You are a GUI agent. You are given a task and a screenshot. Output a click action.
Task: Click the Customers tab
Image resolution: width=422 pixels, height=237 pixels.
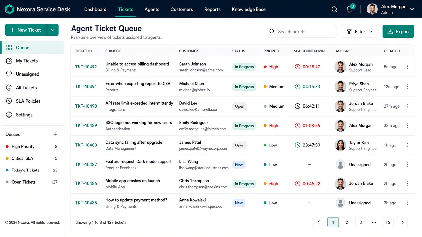coord(182,9)
